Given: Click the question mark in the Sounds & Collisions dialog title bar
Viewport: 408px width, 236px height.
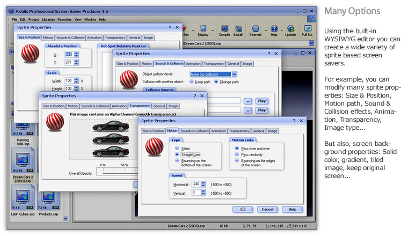Looking at the screenshot, I should point(269,54).
